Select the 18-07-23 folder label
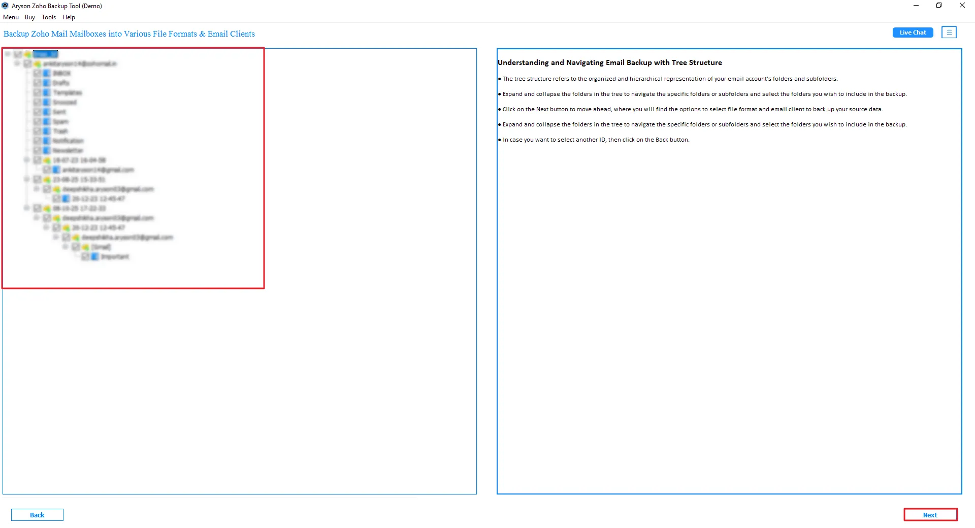 point(79,160)
